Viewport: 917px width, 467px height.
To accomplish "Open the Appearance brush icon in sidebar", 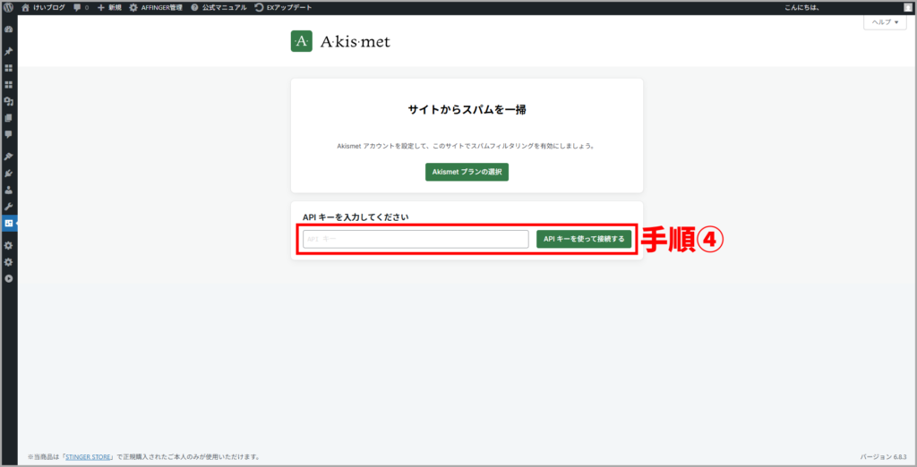I will click(9, 157).
